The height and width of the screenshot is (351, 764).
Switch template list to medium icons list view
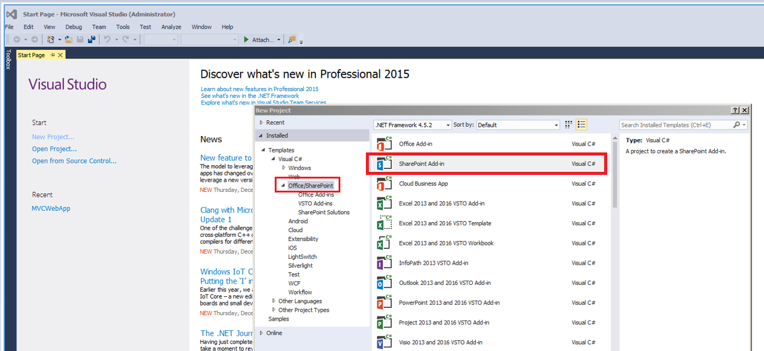coord(582,124)
